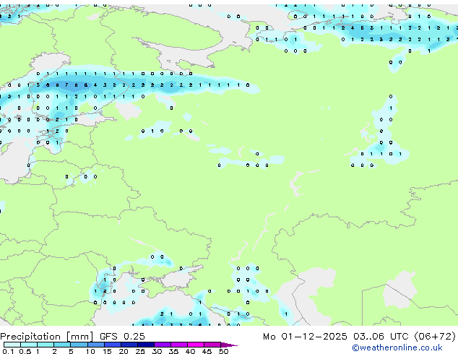Click the over-50 mm legend arrow tip
The image size is (458, 354).
point(229,345)
